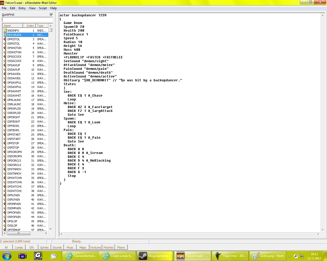The image size is (327, 261).
Task: Click the script editor scroll-down arrow
Action: 323,230
